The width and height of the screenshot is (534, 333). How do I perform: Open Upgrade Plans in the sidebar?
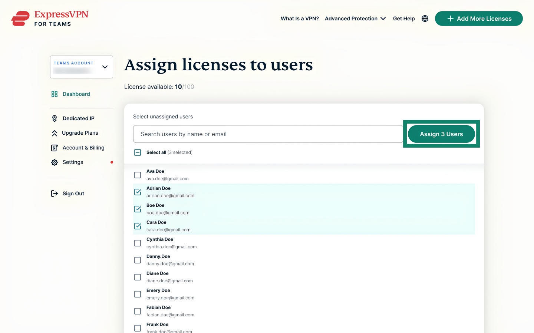[x=80, y=133]
